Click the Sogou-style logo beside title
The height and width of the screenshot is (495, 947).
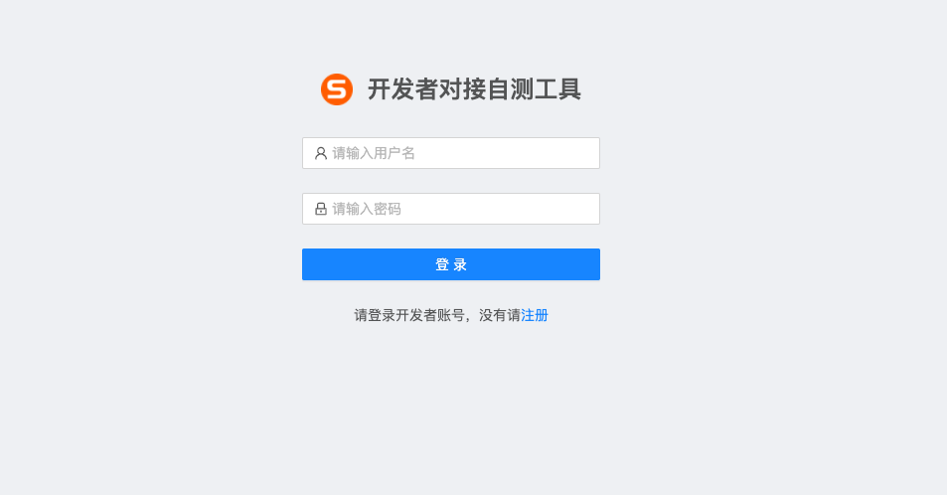point(337,89)
